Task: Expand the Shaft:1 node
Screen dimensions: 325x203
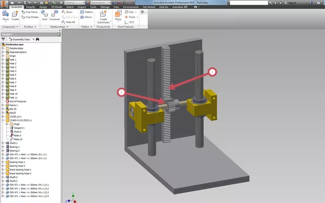Action: click(x=3, y=143)
